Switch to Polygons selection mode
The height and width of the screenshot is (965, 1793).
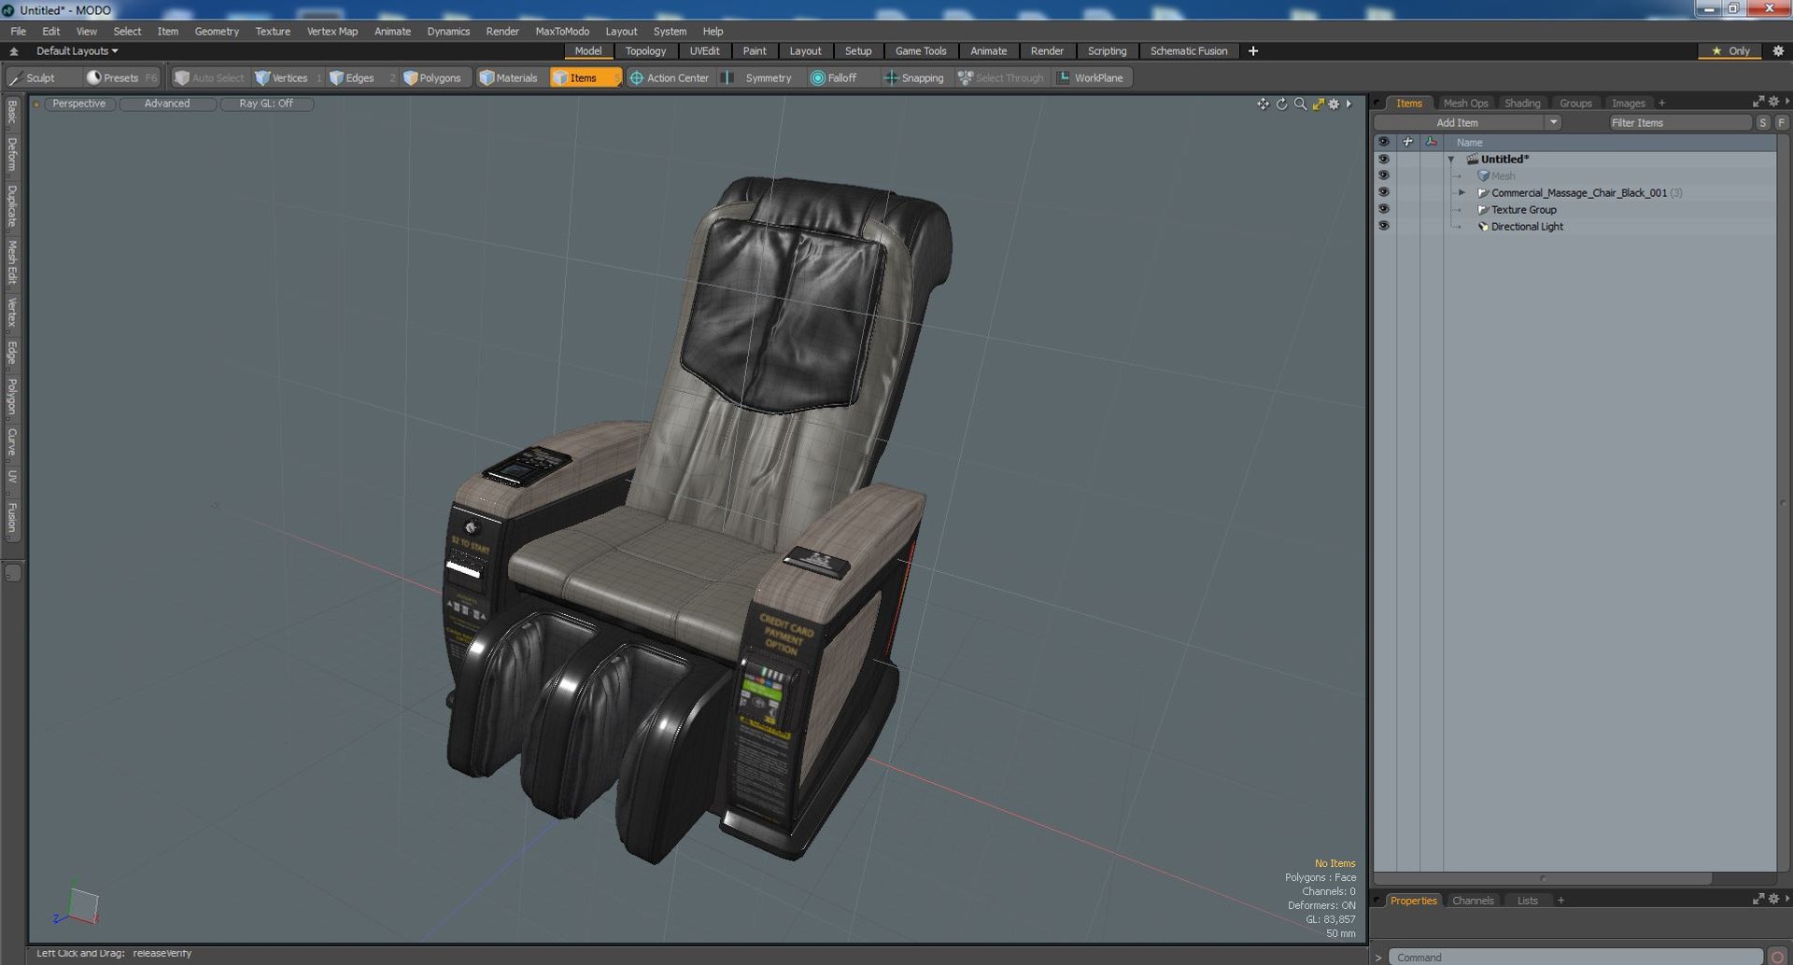point(432,77)
